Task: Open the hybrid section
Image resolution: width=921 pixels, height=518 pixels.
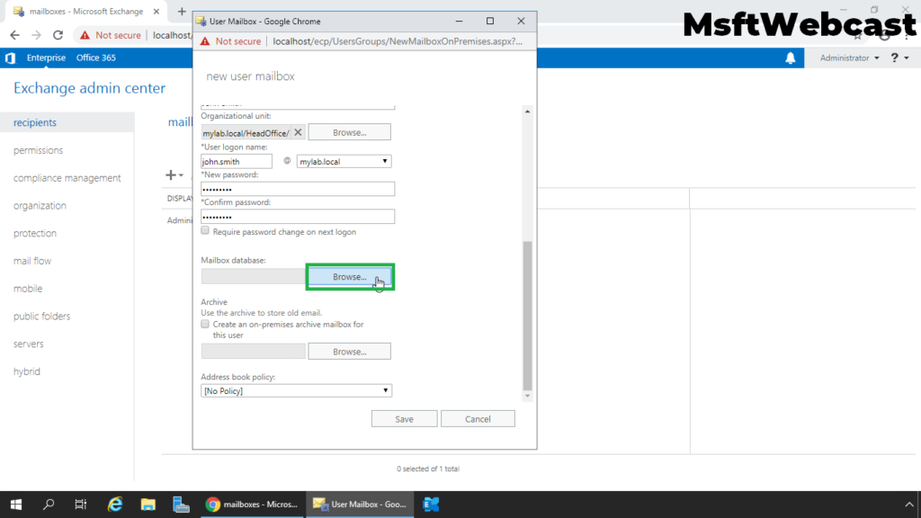Action: click(27, 371)
